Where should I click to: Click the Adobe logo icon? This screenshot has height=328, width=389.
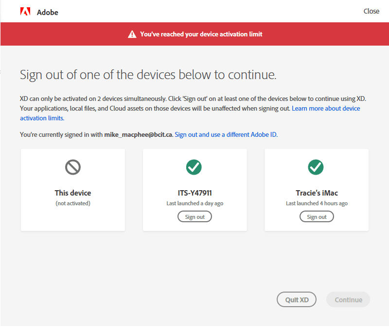coord(25,11)
